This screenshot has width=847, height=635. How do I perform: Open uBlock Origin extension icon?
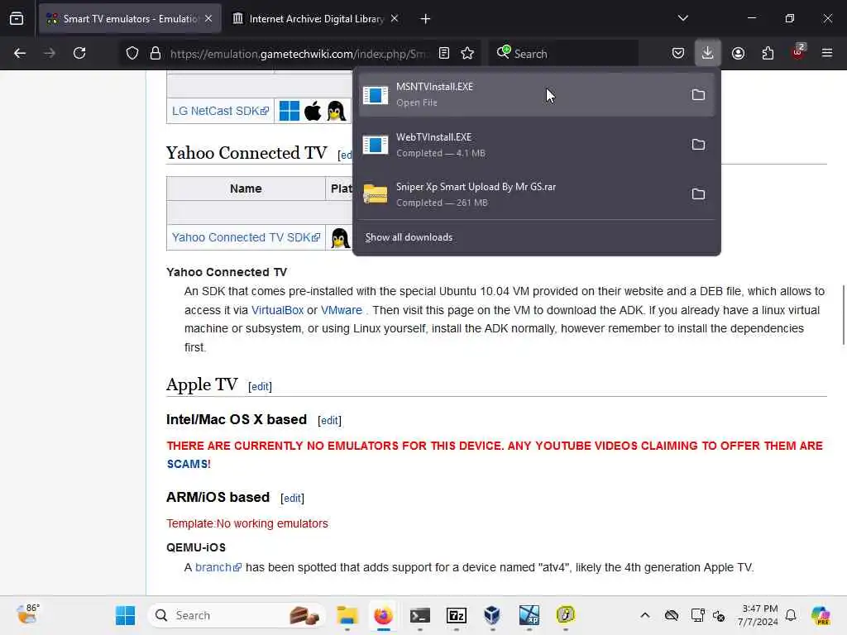tap(798, 52)
